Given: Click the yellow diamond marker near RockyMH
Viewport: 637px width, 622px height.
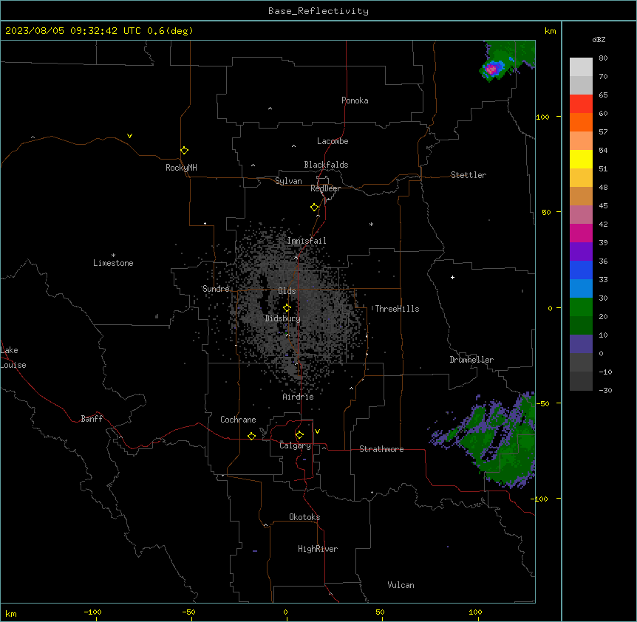Looking at the screenshot, I should tap(184, 151).
